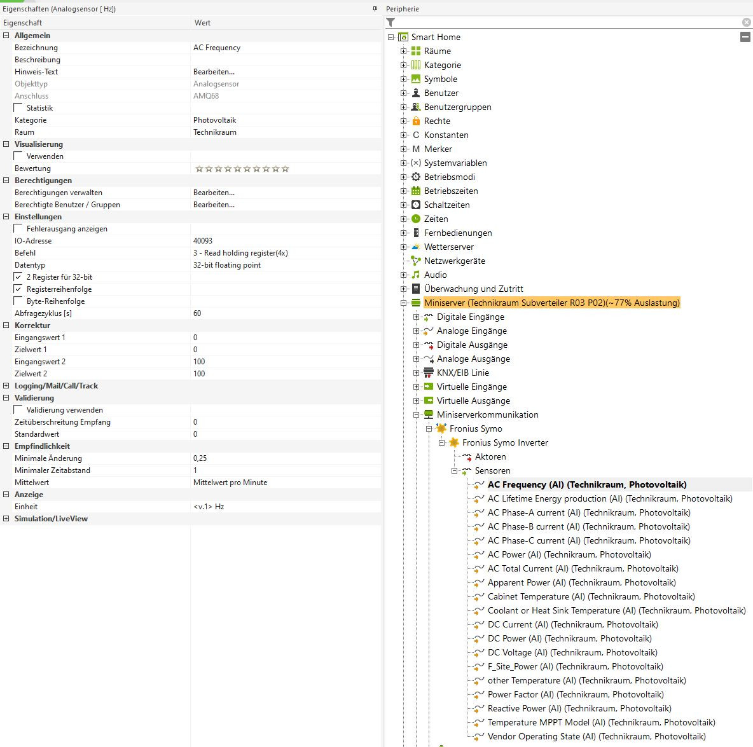
Task: Enable the Statistik checkbox
Action: (x=18, y=108)
